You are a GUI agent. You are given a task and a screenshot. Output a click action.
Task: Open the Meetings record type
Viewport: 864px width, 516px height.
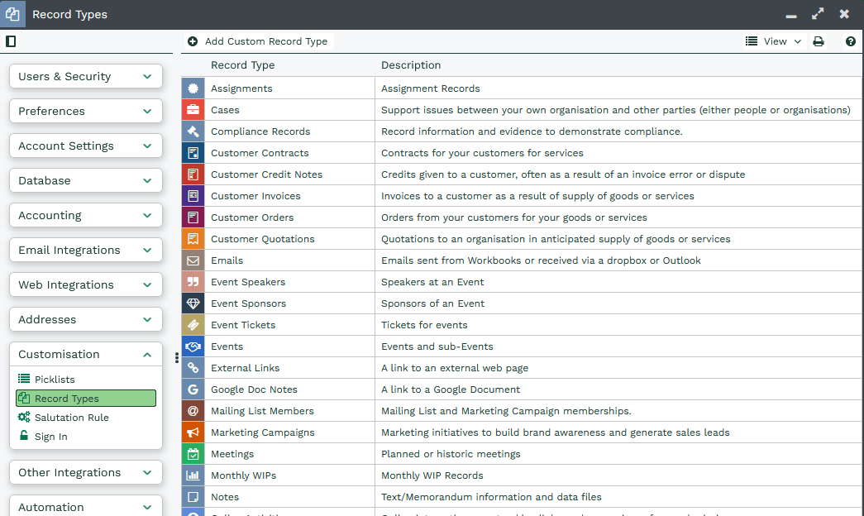(x=232, y=454)
